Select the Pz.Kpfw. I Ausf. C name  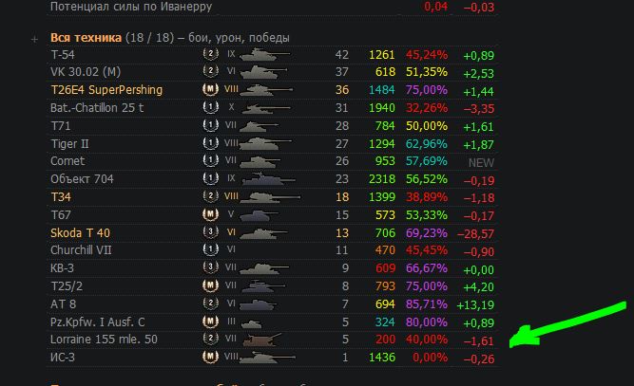tap(98, 322)
